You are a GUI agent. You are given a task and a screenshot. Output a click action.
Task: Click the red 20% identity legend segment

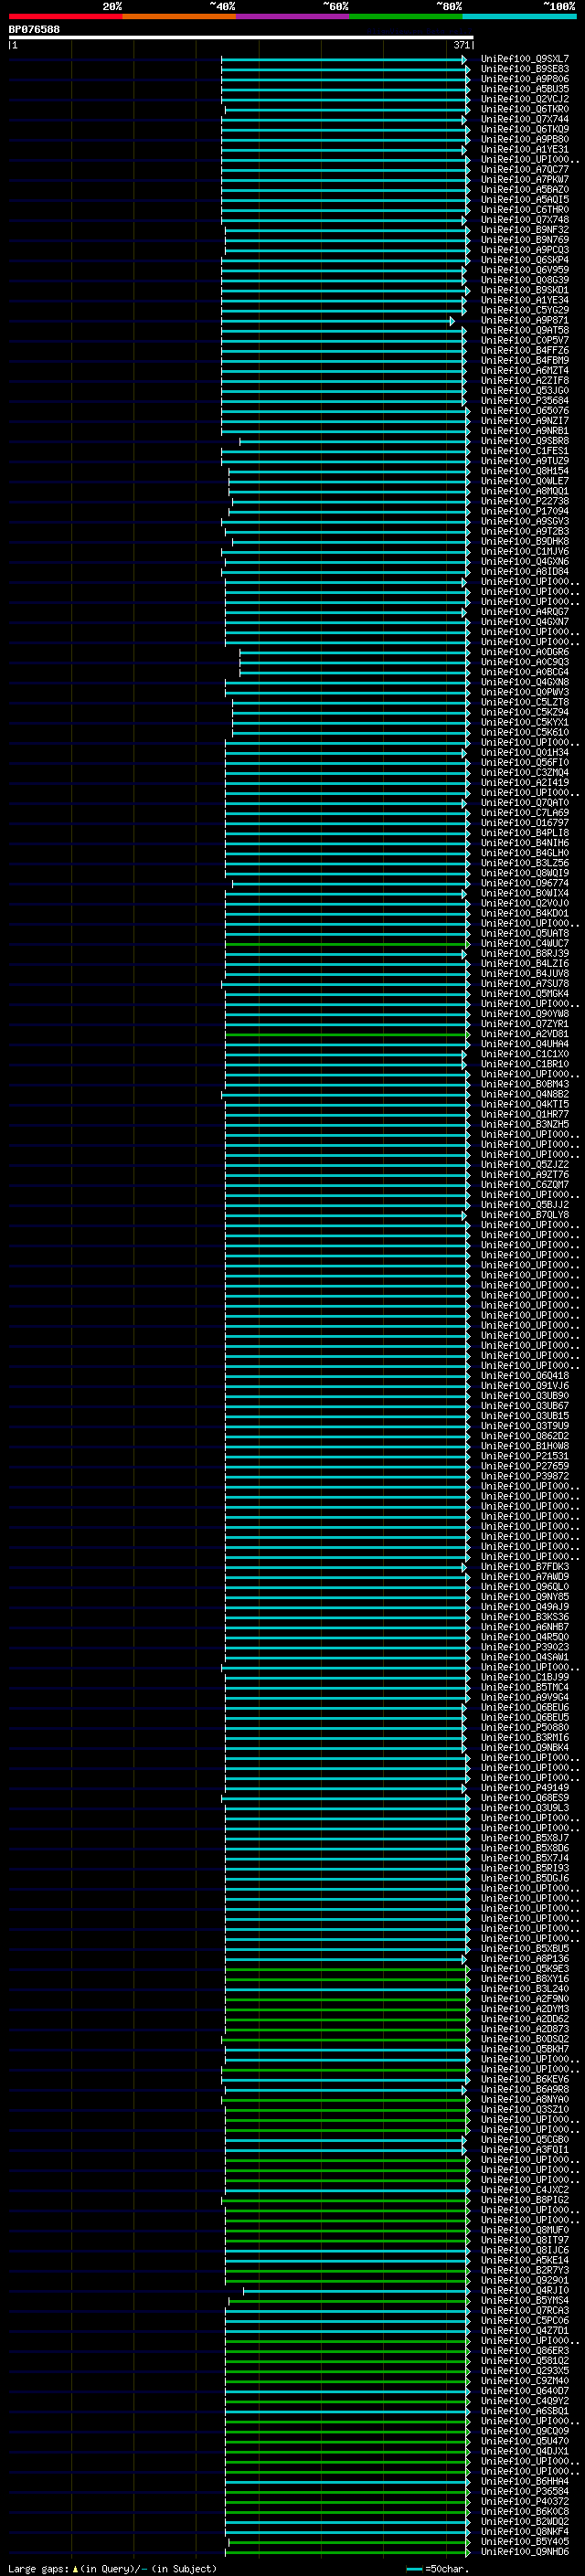tap(65, 16)
